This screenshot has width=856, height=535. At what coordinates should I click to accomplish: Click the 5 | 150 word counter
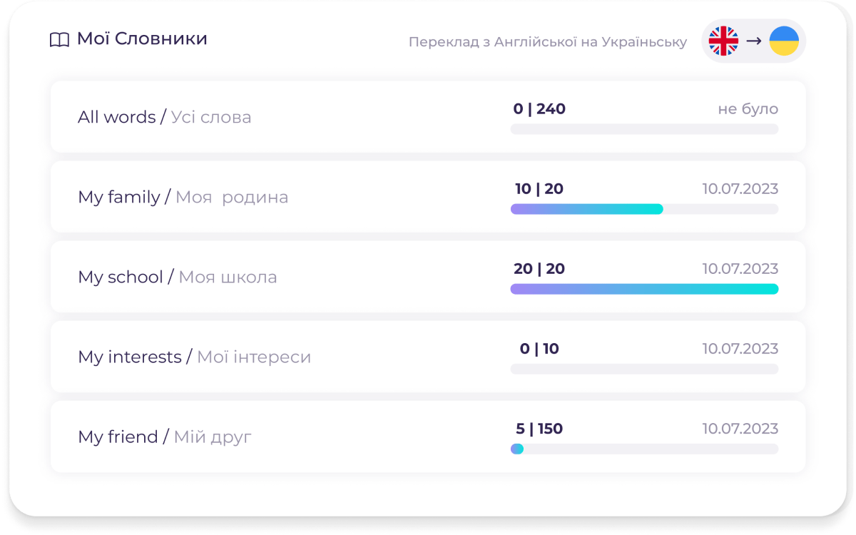[x=539, y=429]
